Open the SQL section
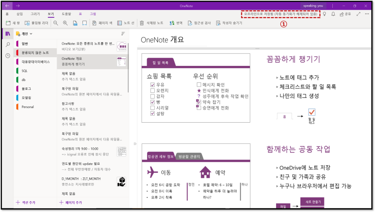The height and width of the screenshot is (212, 375). (x=35, y=71)
